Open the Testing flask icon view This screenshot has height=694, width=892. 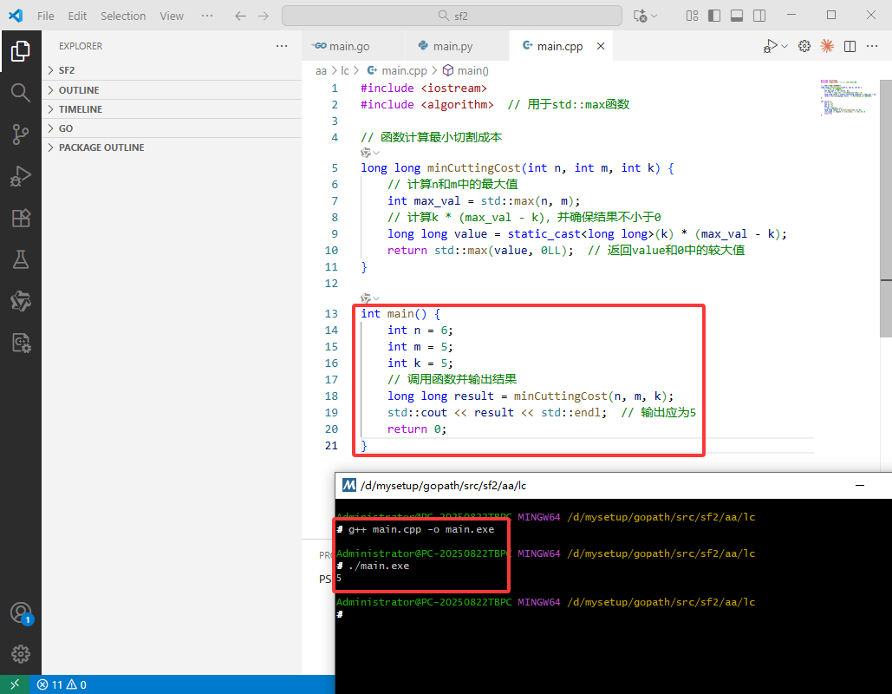click(21, 259)
